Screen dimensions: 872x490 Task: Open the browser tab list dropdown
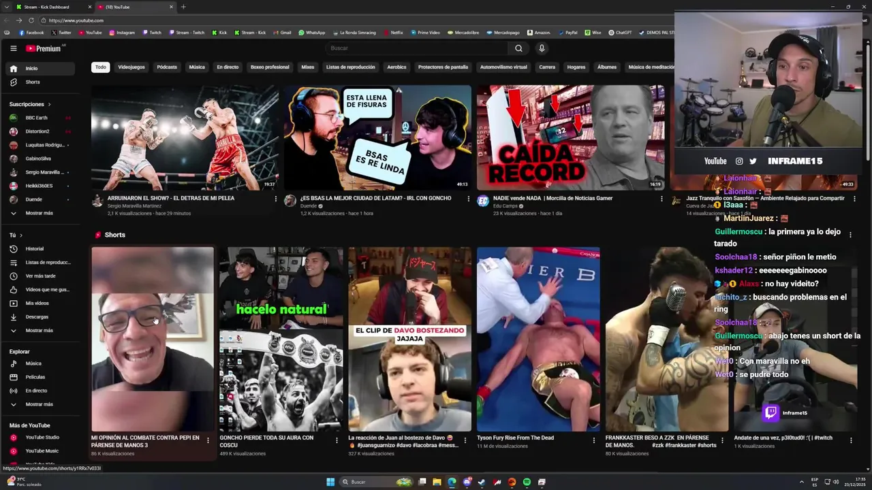(x=6, y=7)
